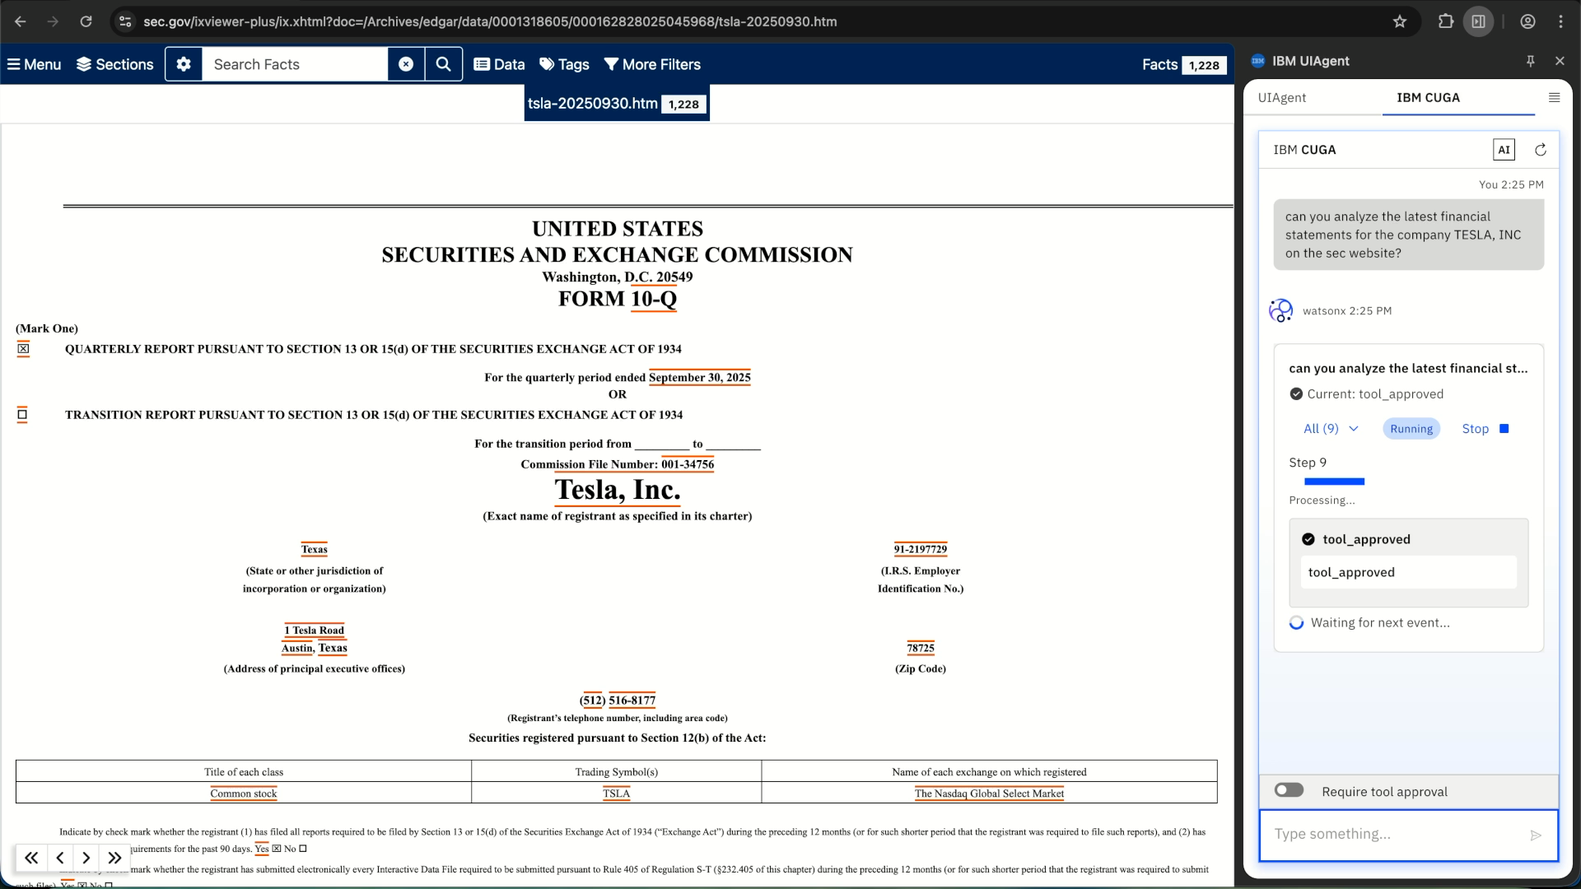Click the Transition Report empty checkbox

click(x=22, y=415)
